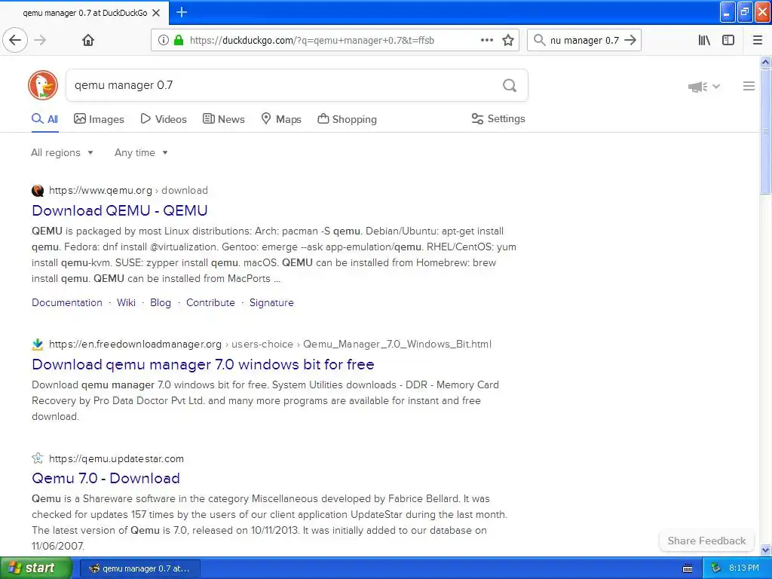Click the scrollbar up arrow
Image resolution: width=772 pixels, height=579 pixels.
pos(765,62)
